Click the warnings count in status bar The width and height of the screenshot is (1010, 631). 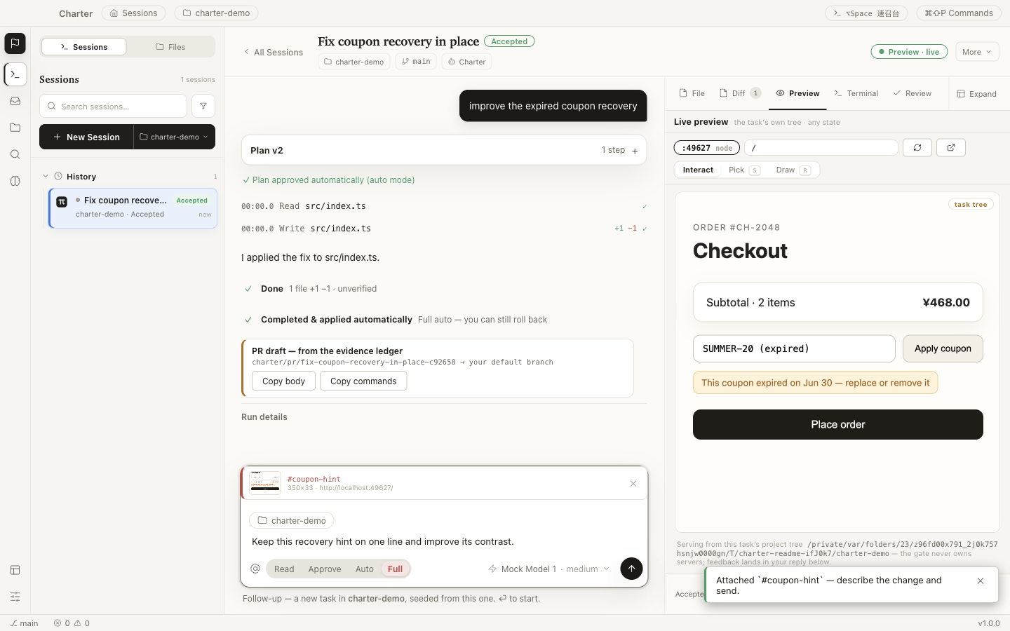click(x=82, y=623)
